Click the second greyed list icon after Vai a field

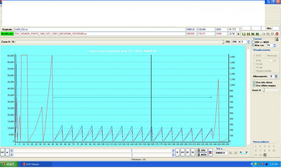[235, 153]
